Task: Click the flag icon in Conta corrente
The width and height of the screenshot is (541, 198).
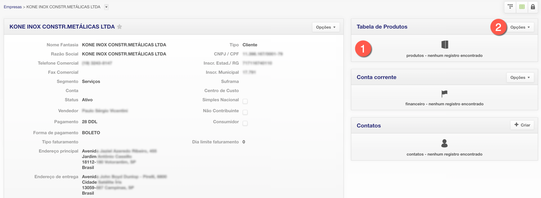Action: coord(444,94)
